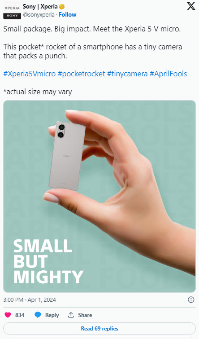Open Read 69 replies
This screenshot has height=339, width=199.
(x=99, y=328)
